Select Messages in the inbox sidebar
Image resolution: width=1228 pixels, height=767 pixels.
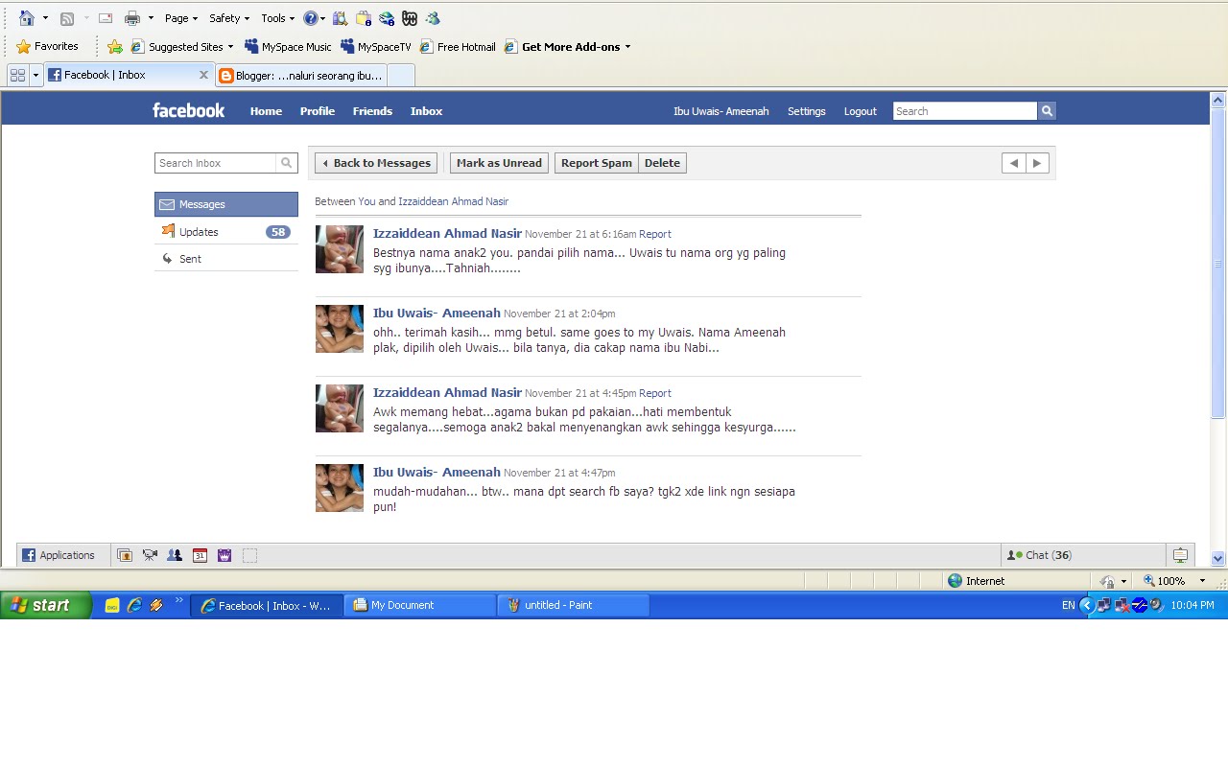[226, 204]
